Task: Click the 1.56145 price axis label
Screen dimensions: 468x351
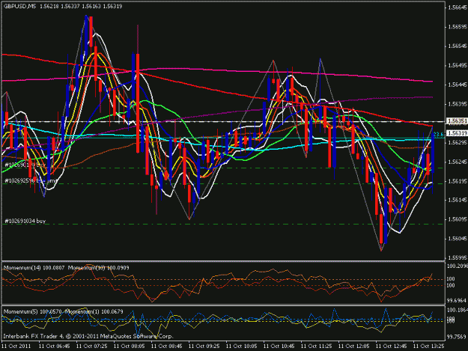Action: [x=458, y=200]
